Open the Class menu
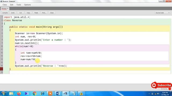This screenshot has height=96, width=172. click(5, 5)
